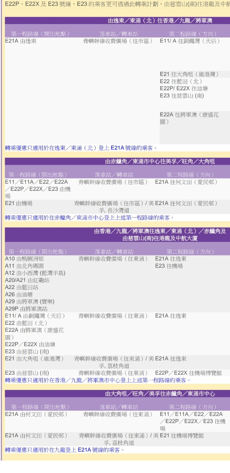Click the header '由香港/九龍/將軍澳往逸東/東涌(北)/赤鱲角'

tap(160, 231)
